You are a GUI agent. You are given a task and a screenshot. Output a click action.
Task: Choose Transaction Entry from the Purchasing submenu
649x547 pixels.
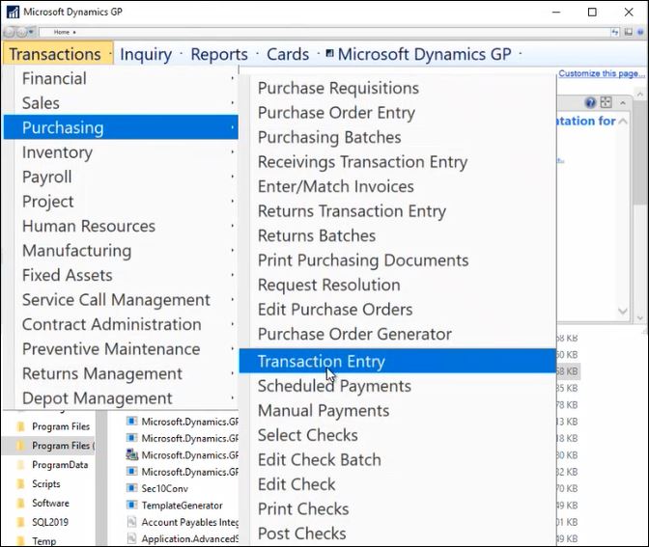321,362
